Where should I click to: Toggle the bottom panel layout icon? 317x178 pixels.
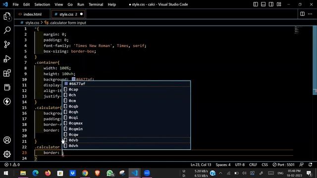tap(263, 4)
